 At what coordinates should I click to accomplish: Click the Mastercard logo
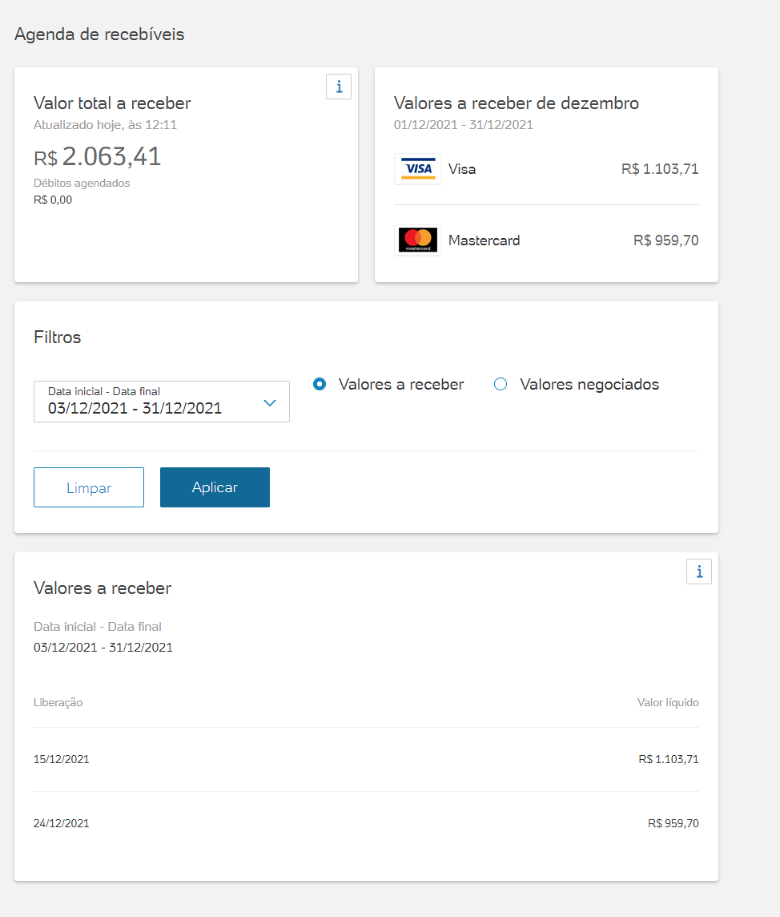418,240
